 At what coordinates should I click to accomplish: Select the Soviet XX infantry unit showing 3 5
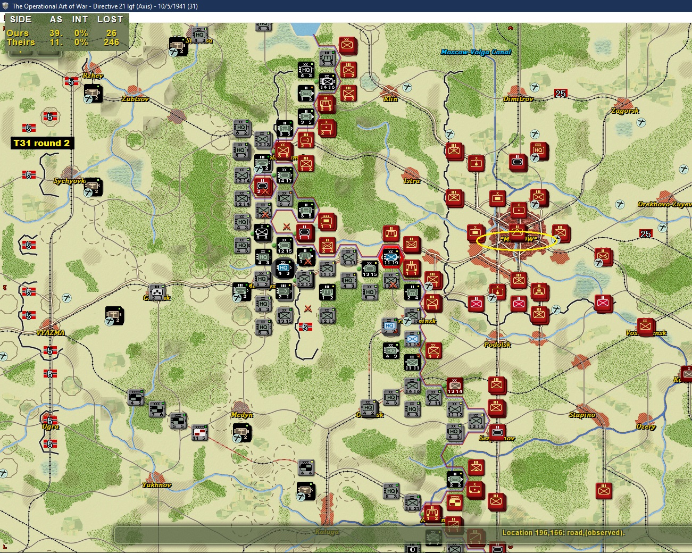pyautogui.click(x=284, y=150)
